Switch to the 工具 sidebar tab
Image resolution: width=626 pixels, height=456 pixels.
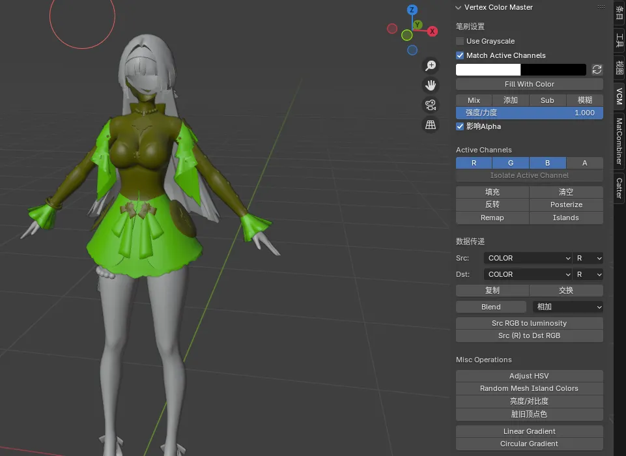click(619, 40)
